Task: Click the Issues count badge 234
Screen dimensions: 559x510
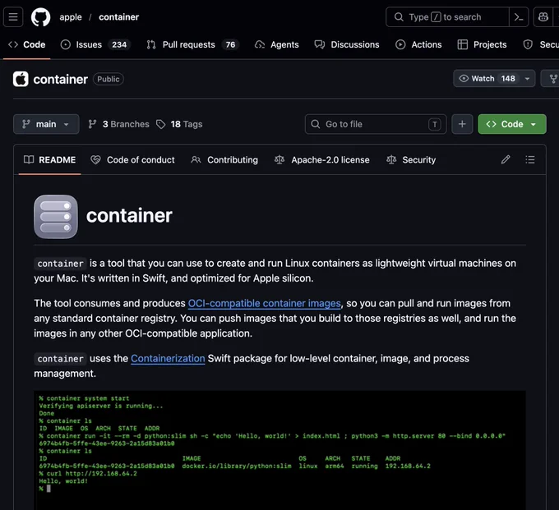Action: click(119, 44)
